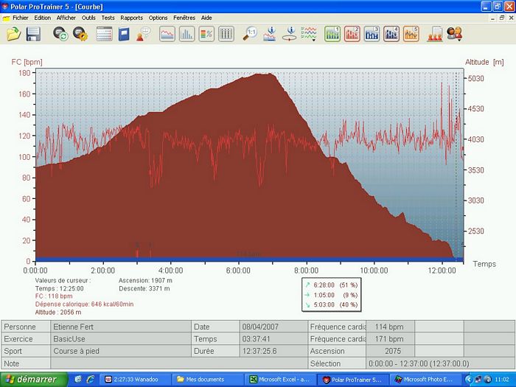Click the orange chart icon numbered 5

pos(411,34)
